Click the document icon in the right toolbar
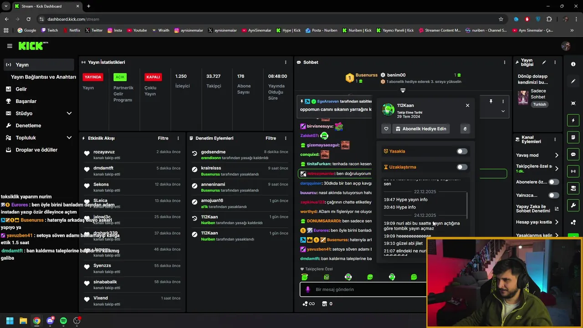 pyautogui.click(x=573, y=137)
